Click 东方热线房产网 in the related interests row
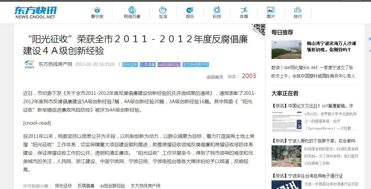 click(145, 186)
